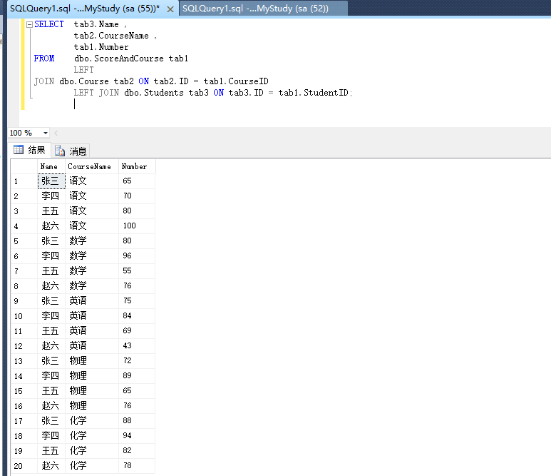Click tab1.StudentID in the query

point(314,93)
